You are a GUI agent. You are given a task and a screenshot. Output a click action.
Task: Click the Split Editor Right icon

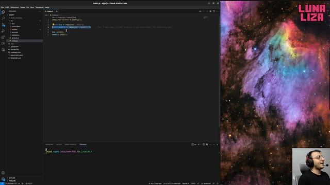point(214,11)
